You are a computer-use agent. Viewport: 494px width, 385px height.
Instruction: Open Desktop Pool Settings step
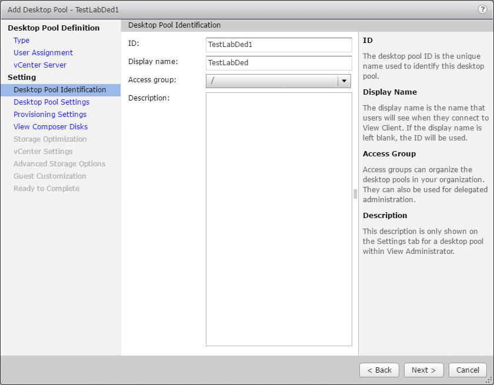[51, 102]
